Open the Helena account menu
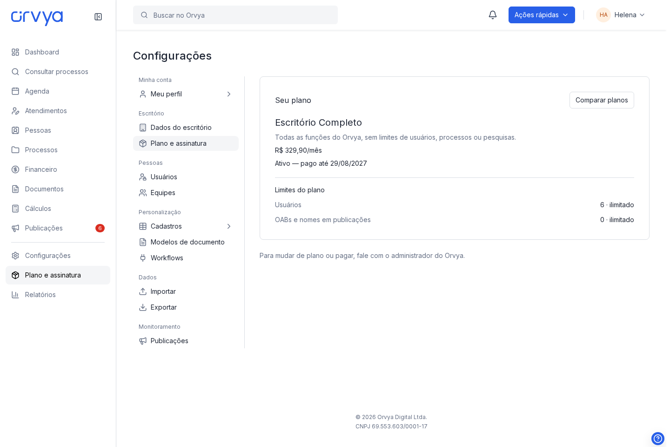The image size is (670, 447). [621, 15]
